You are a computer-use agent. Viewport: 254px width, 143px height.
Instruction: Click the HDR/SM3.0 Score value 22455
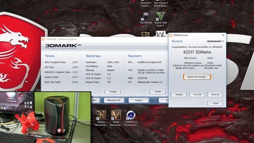click(x=210, y=63)
